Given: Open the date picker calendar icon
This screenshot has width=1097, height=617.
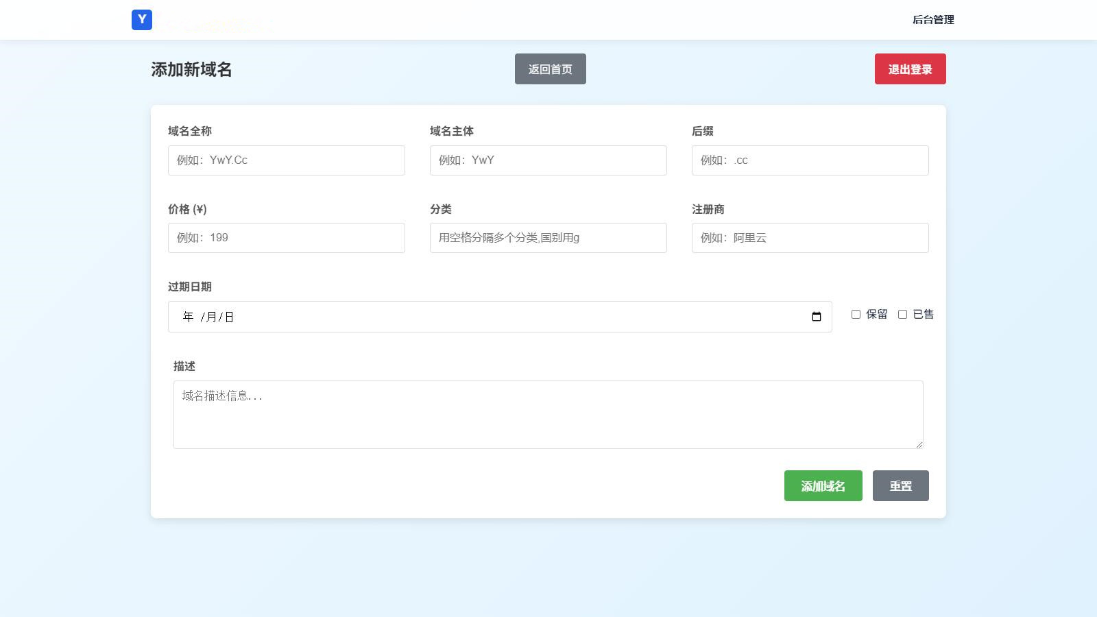Looking at the screenshot, I should click(x=816, y=317).
